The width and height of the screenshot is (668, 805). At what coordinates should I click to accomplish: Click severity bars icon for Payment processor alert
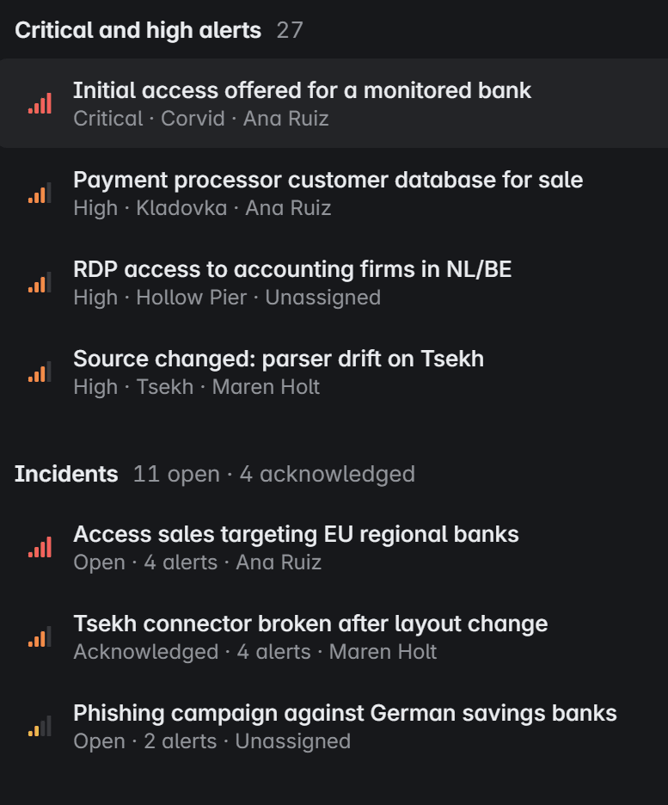point(40,193)
